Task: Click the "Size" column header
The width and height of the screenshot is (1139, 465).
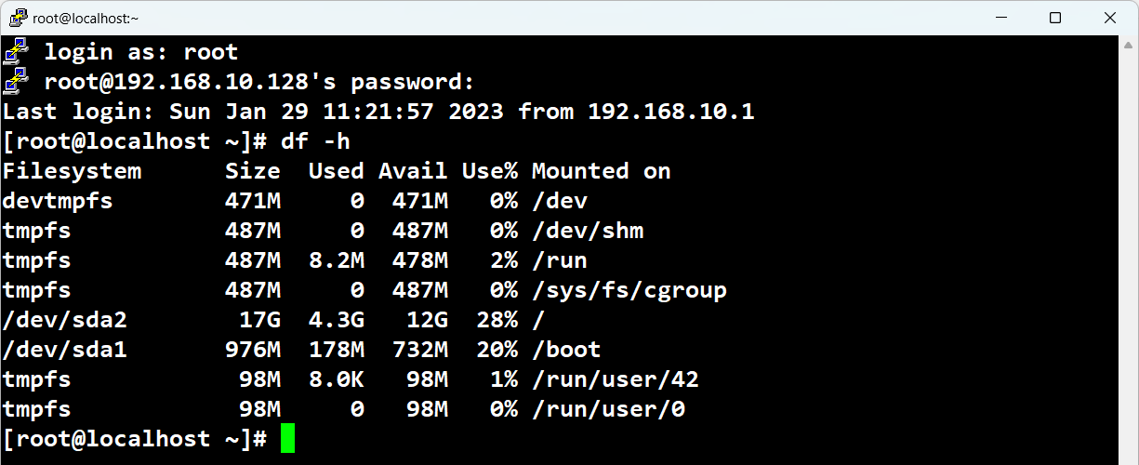Action: point(253,171)
